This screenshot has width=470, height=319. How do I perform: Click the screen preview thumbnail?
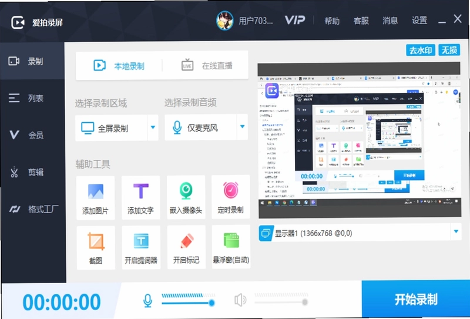pos(359,140)
